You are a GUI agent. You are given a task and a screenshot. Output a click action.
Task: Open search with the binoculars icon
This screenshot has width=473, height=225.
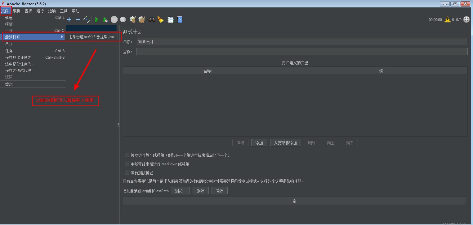pos(152,19)
